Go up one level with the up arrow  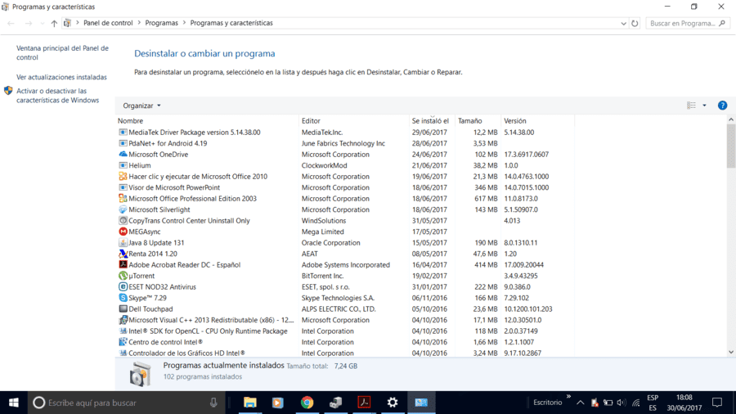pos(54,23)
